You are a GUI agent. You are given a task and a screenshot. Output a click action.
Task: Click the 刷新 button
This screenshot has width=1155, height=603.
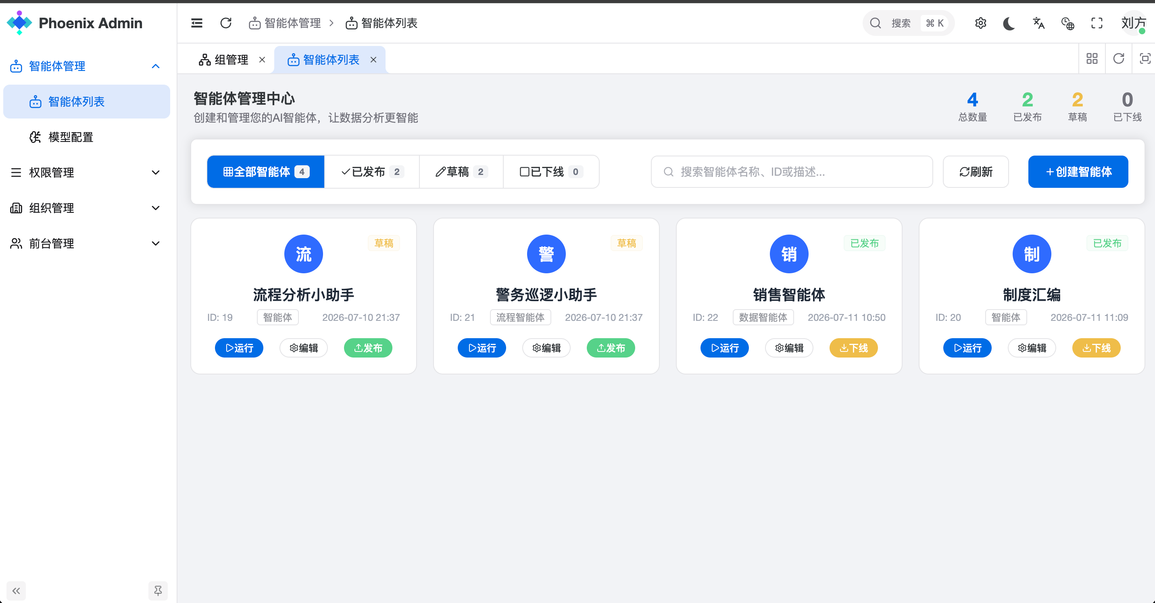click(x=976, y=172)
